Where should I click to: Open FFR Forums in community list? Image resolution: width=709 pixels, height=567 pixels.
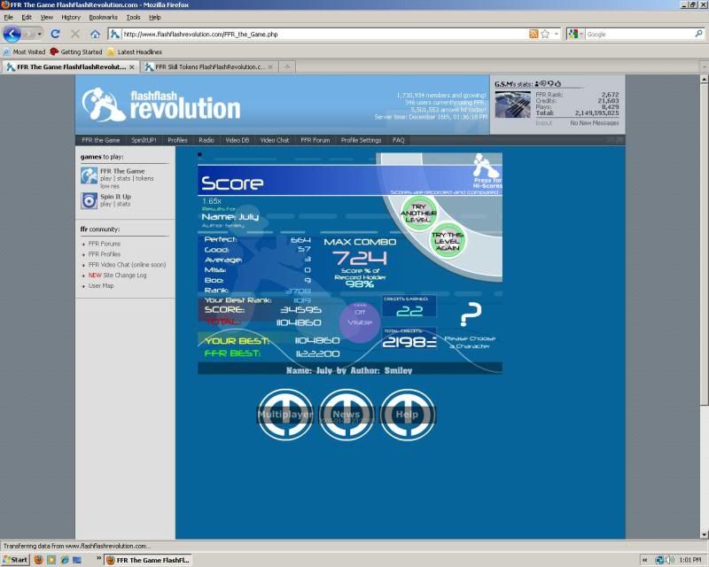coord(105,244)
